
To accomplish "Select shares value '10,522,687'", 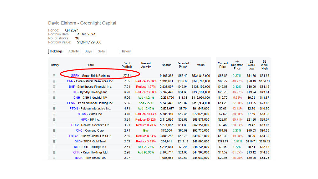I will (x=166, y=109).
